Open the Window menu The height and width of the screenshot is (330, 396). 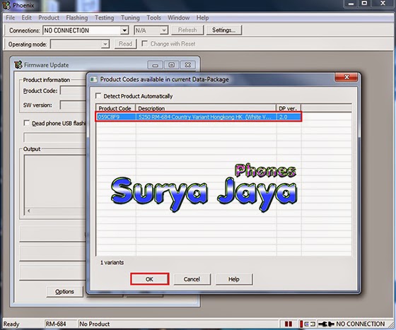click(178, 18)
